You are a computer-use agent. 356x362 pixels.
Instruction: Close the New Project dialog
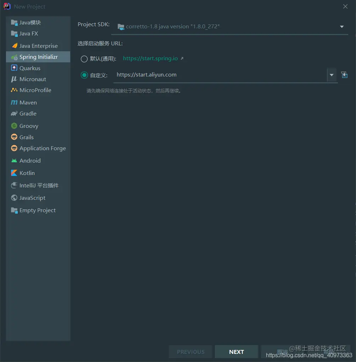coord(345,6)
